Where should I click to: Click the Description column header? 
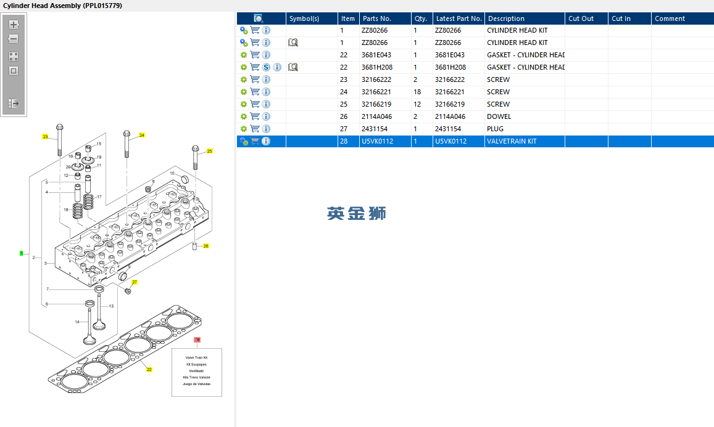click(x=525, y=18)
